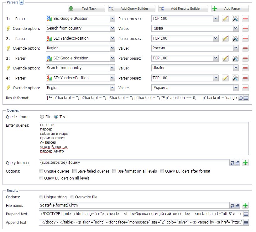
Task: Click green plus next to File name
Action: click(245, 206)
